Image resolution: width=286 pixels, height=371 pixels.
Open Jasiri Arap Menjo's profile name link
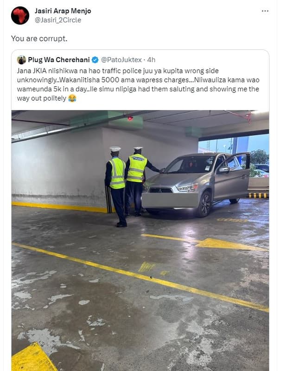click(63, 11)
